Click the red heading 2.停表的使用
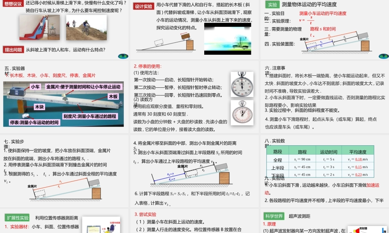Screen dimensions: 389x233 147,66
